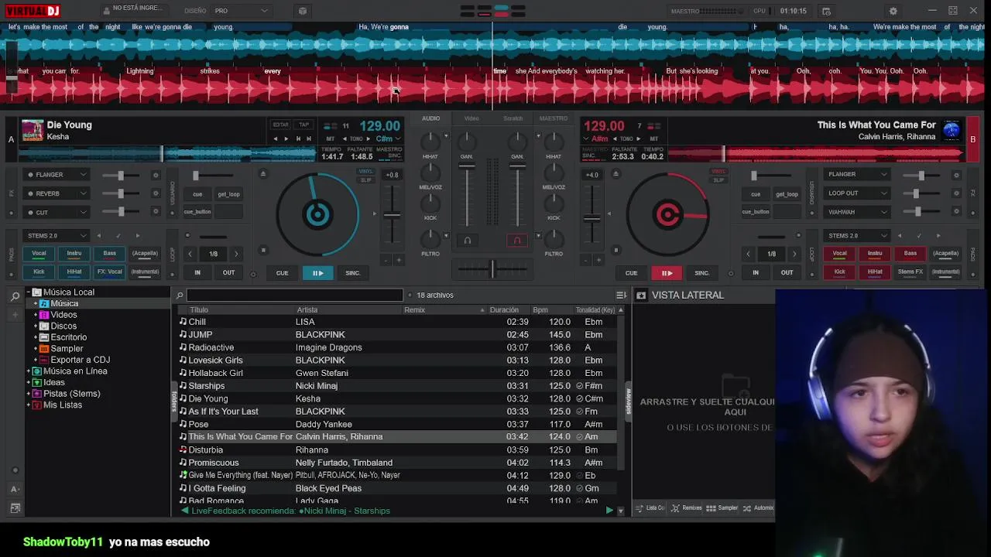Click the Vista Lateral panel icon
Image resolution: width=991 pixels, height=557 pixels.
[x=641, y=295]
